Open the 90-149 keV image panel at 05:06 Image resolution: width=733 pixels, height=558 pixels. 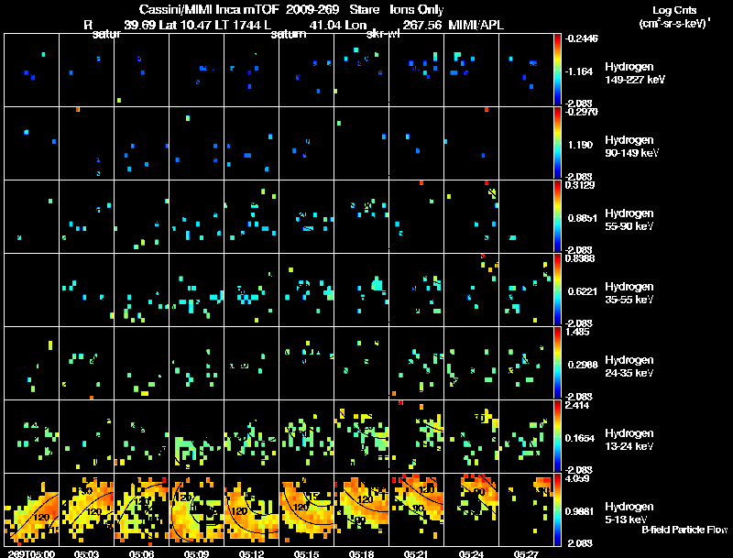142,143
